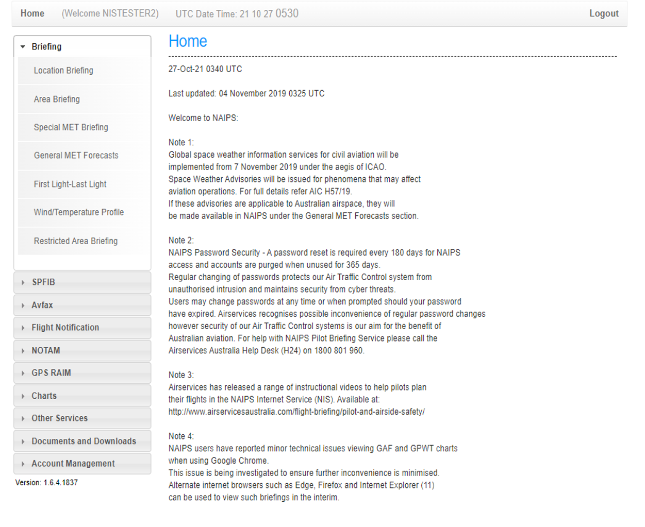Click the large Home page heading
645x527 pixels.
188,41
